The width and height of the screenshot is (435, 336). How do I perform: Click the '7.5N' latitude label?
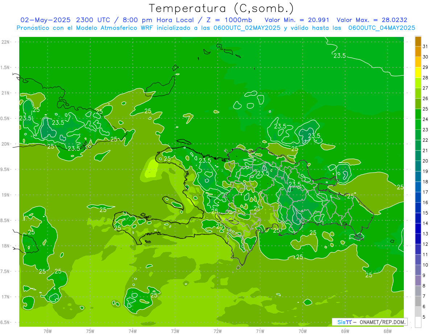click(x=5, y=271)
